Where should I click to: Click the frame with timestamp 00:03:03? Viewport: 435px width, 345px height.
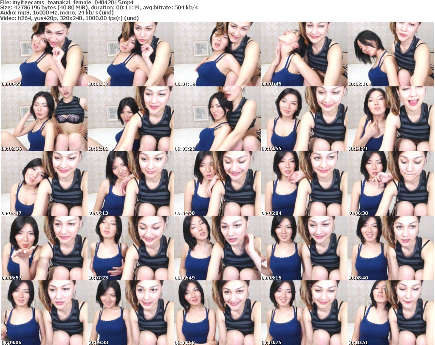[x=131, y=119]
